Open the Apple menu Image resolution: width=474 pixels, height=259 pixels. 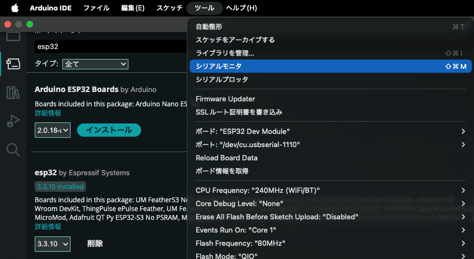(15, 8)
